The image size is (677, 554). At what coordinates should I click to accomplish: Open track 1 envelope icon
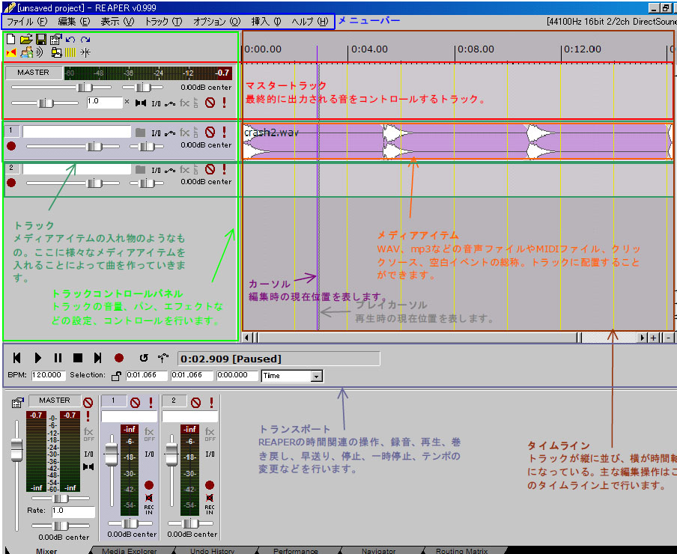(170, 133)
